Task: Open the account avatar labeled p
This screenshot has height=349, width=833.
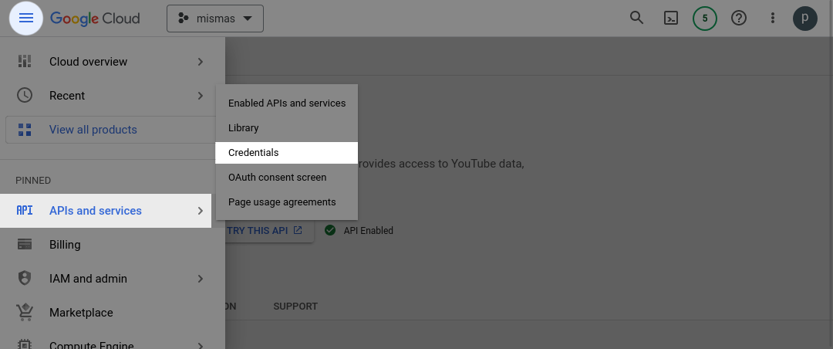Action: point(805,18)
